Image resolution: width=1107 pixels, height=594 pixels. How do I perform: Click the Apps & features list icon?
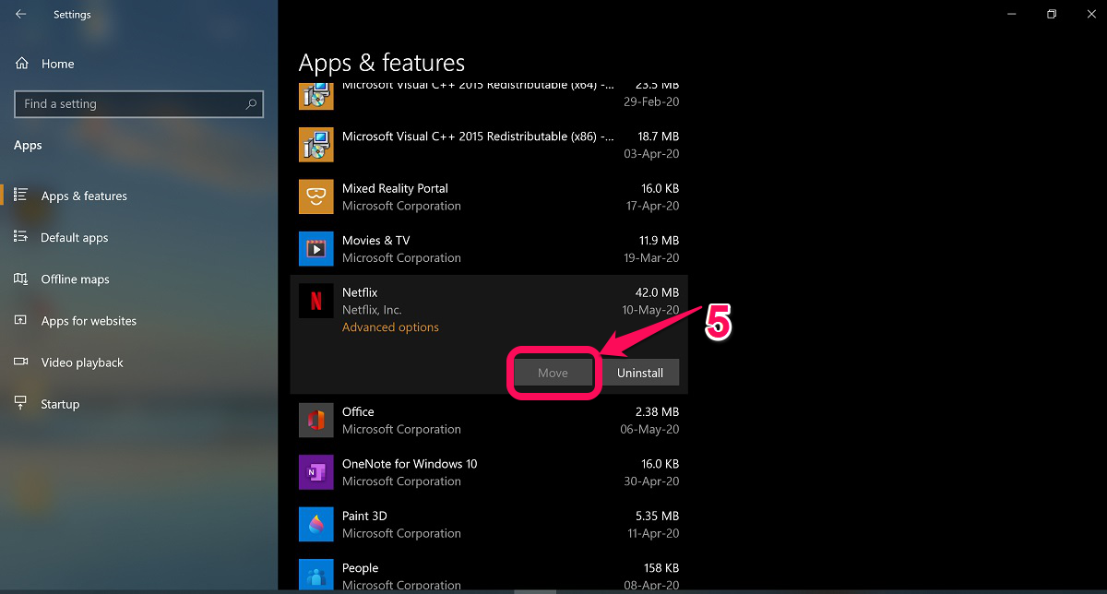(21, 196)
